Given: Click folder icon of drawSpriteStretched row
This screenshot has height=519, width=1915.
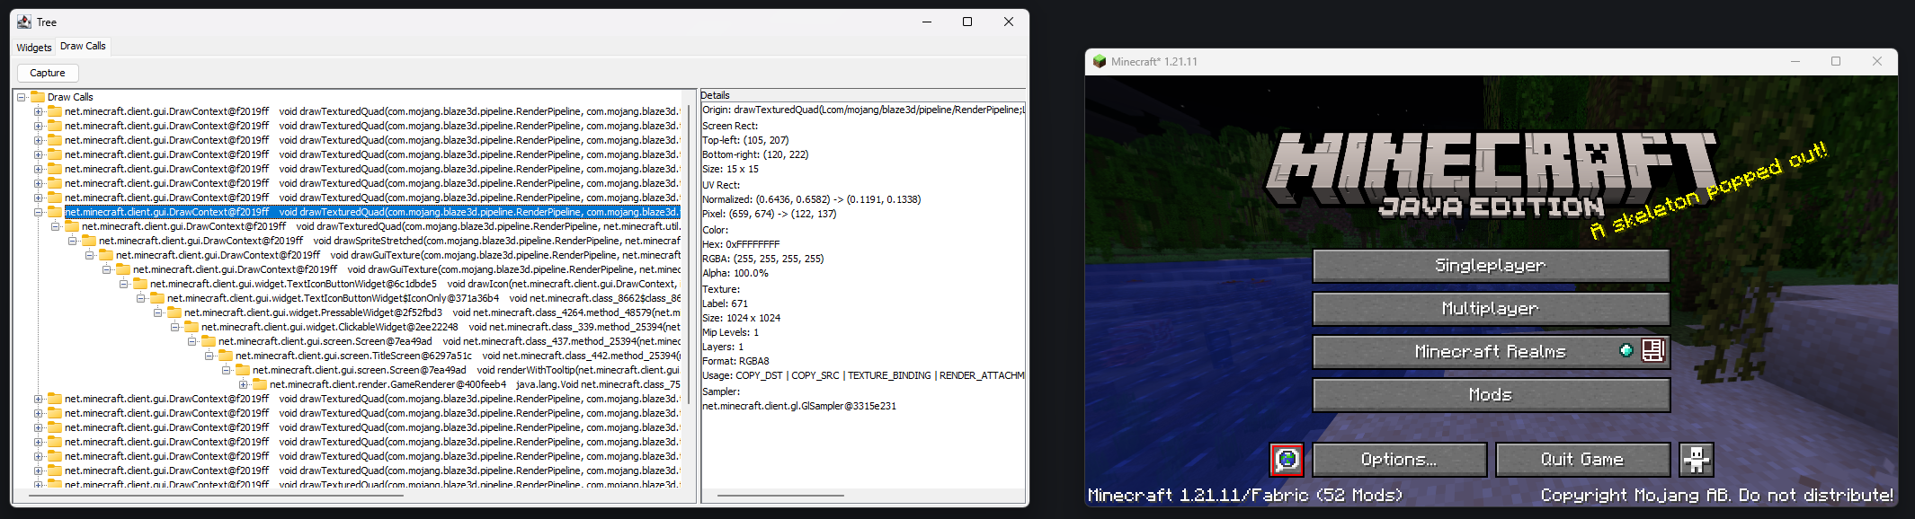Looking at the screenshot, I should 89,241.
